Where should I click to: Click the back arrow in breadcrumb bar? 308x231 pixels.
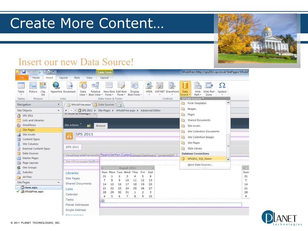66,110
